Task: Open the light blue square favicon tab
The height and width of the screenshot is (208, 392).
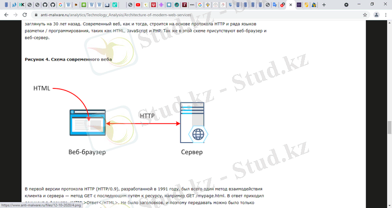Action: 169,5
